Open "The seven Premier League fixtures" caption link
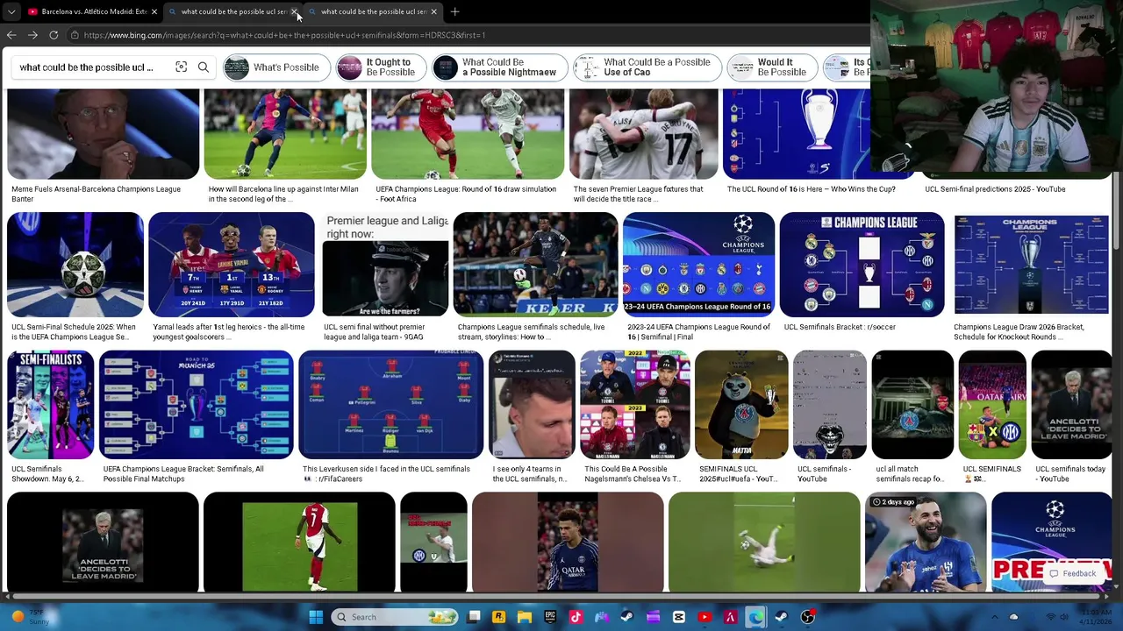1123x631 pixels. [x=638, y=194]
